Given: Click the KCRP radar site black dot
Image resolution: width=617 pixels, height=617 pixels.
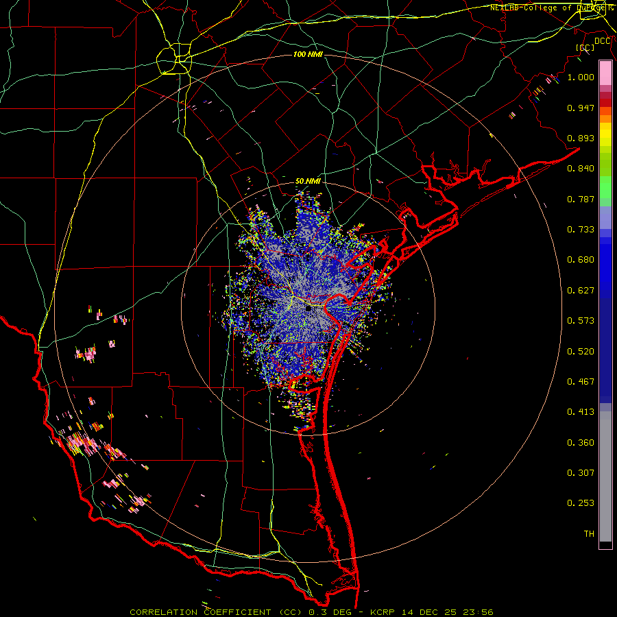Looking at the screenshot, I should pos(308,308).
